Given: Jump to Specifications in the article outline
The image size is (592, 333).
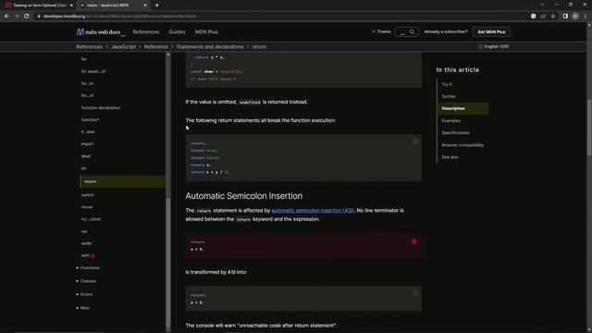Looking at the screenshot, I should pos(456,133).
